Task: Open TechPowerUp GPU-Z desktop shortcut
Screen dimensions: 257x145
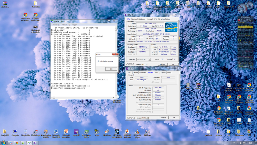Action: click(86, 132)
